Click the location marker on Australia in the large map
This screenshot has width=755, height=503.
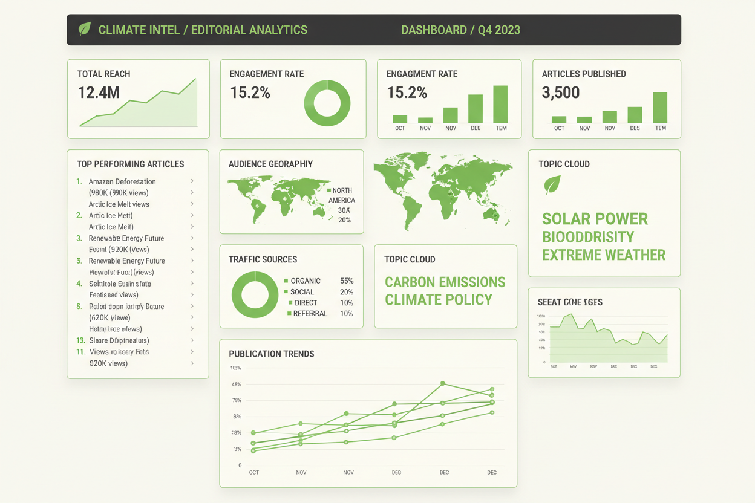click(x=495, y=216)
